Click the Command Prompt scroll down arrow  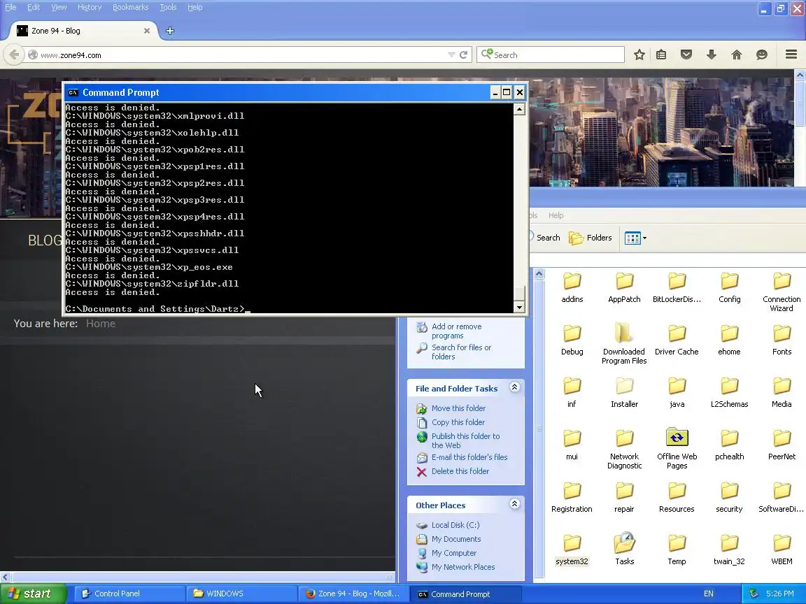pos(519,307)
